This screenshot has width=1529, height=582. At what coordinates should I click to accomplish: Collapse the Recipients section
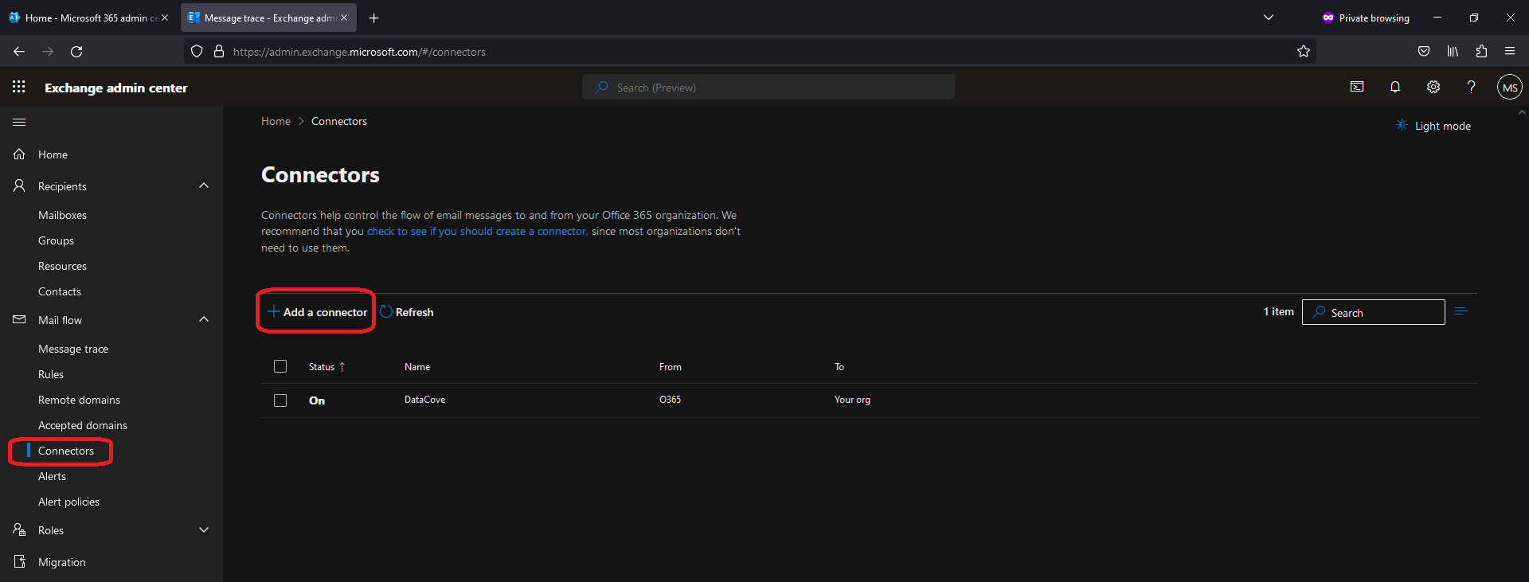coord(204,186)
